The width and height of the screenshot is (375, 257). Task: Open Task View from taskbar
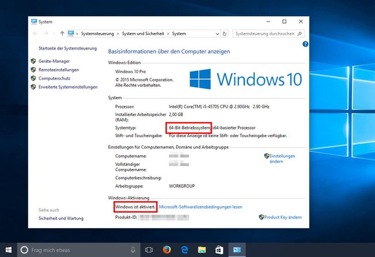click(149, 250)
